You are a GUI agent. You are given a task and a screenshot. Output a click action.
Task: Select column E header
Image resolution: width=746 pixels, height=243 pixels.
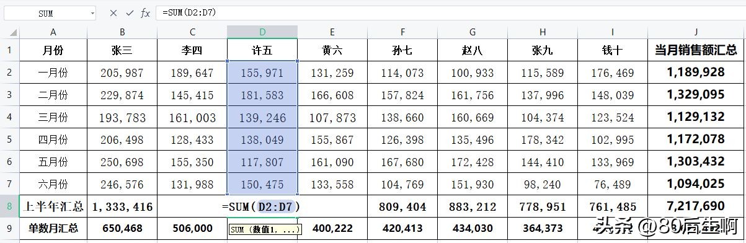[x=332, y=32]
